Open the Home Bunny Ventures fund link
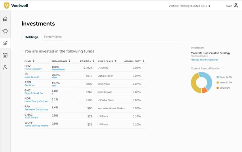The image size is (242, 152). pos(36,101)
